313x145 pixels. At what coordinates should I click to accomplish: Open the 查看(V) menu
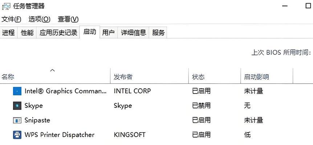coord(68,19)
